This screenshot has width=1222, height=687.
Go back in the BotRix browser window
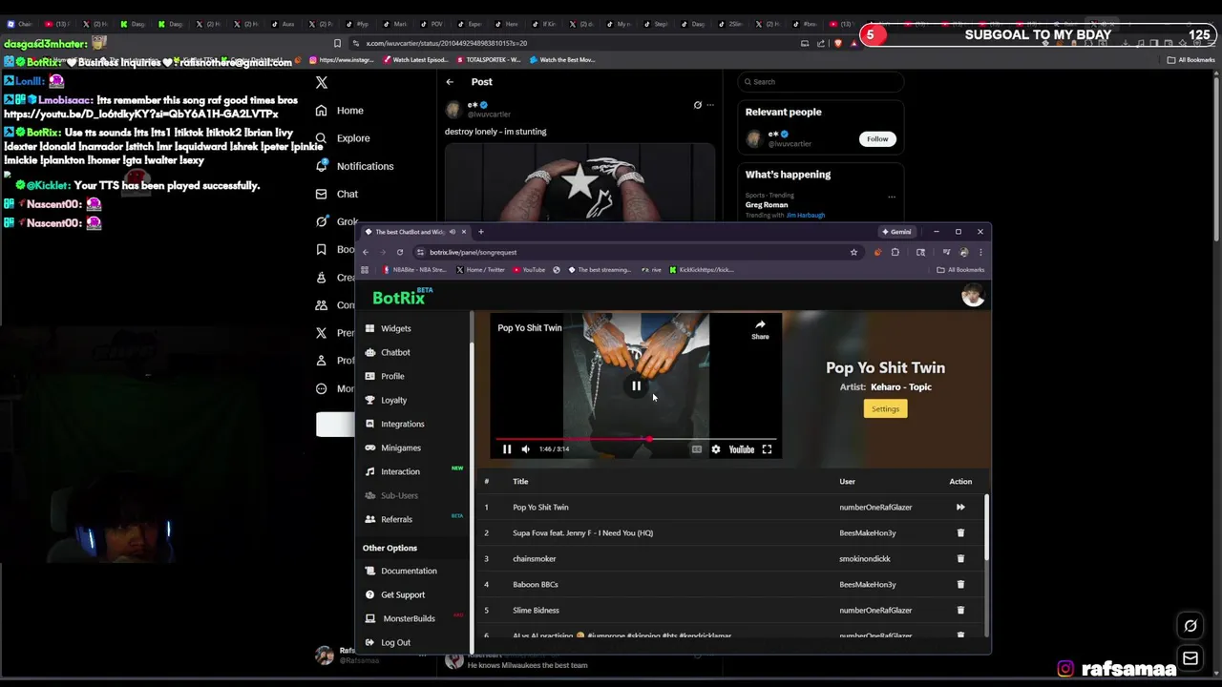[366, 252]
